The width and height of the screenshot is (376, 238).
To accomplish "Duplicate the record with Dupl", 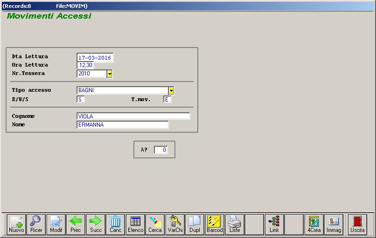I will [195, 224].
